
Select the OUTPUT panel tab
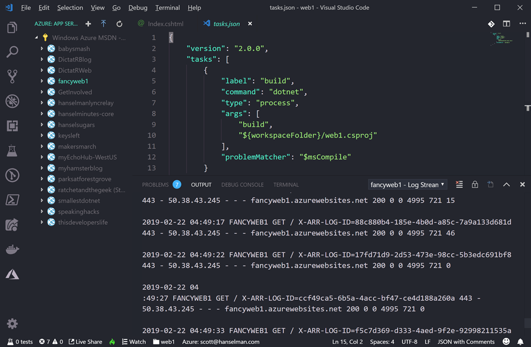(201, 184)
